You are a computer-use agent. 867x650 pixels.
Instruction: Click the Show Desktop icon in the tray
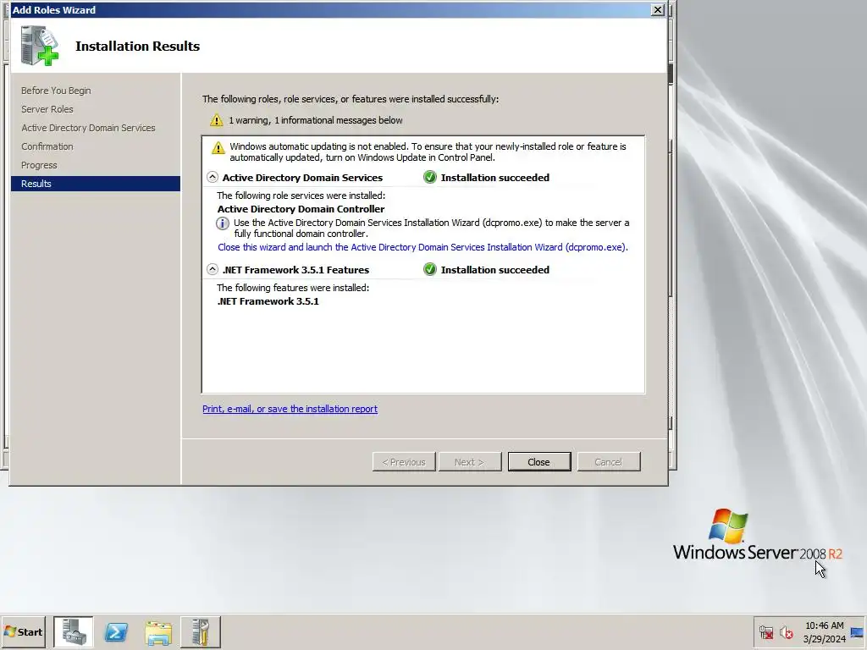pos(858,631)
